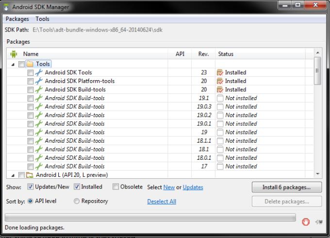The image size is (330, 238).
Task: Click wrench icon for Build-tools rev 19.1
Action: 39,98
